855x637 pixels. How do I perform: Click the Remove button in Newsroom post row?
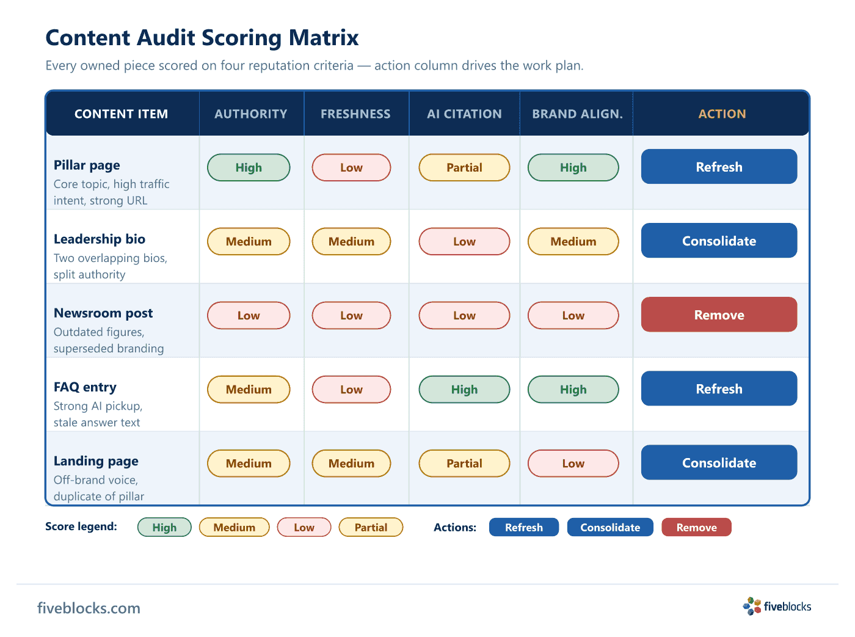point(719,315)
